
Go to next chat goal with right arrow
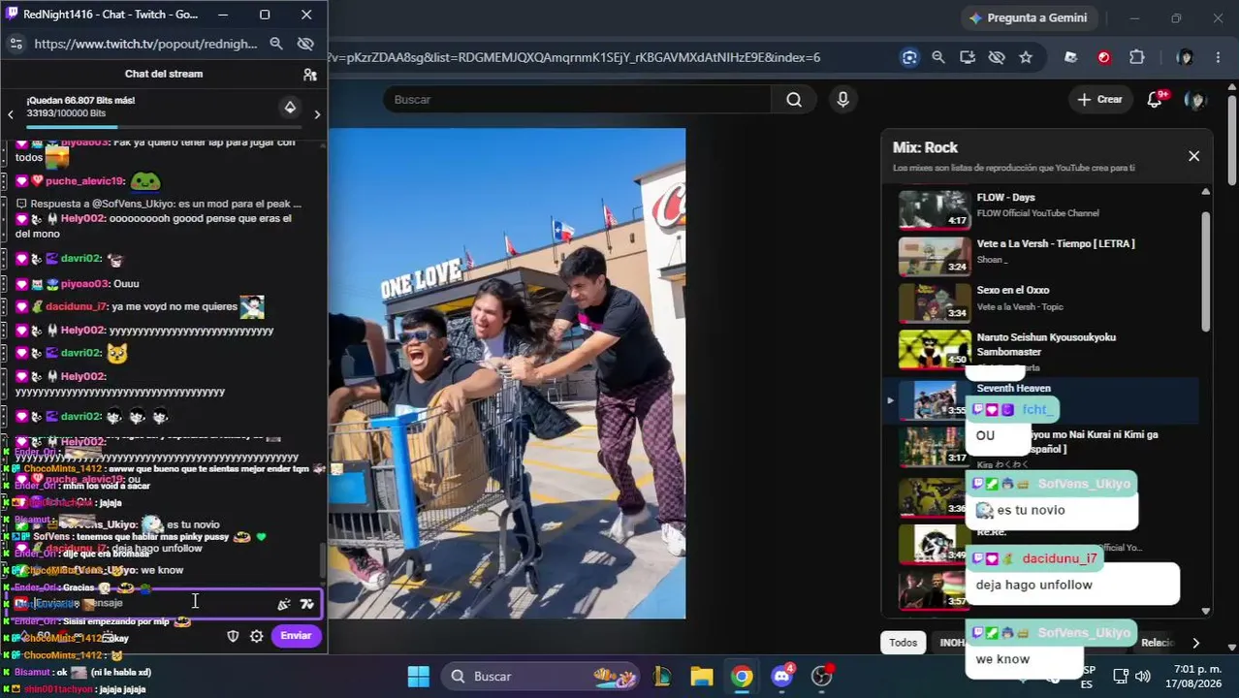coord(317,114)
